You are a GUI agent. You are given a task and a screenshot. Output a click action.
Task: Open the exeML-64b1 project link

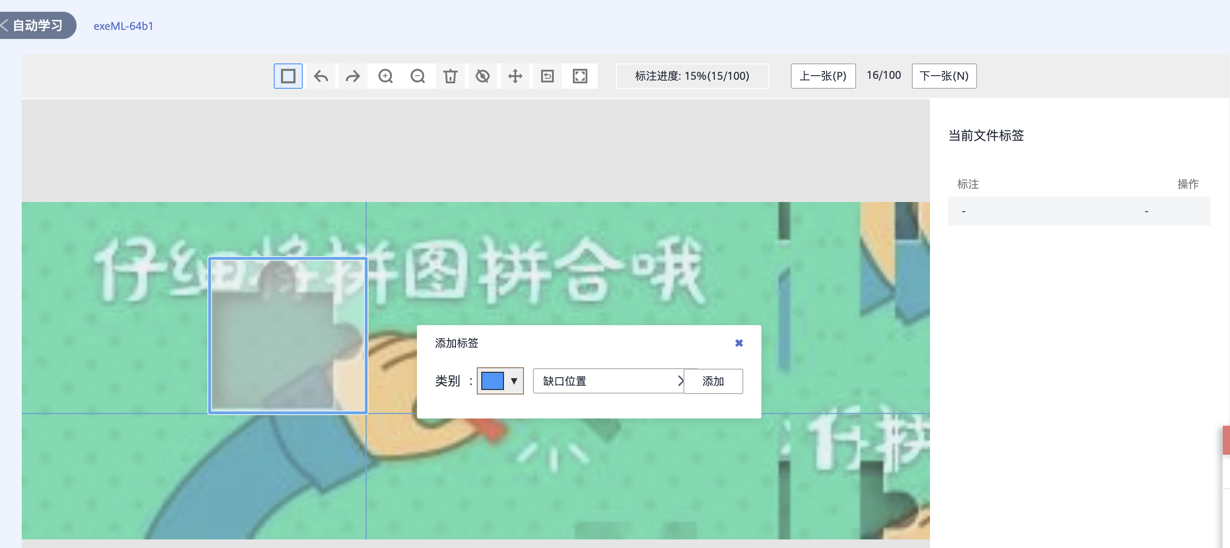123,26
